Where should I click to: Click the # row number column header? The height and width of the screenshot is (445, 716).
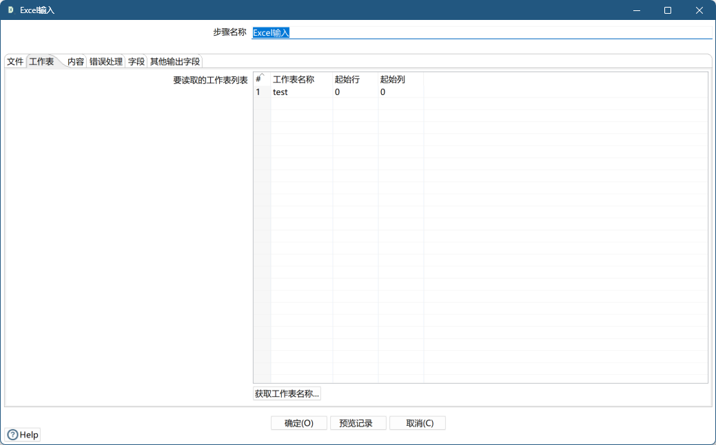[259, 78]
